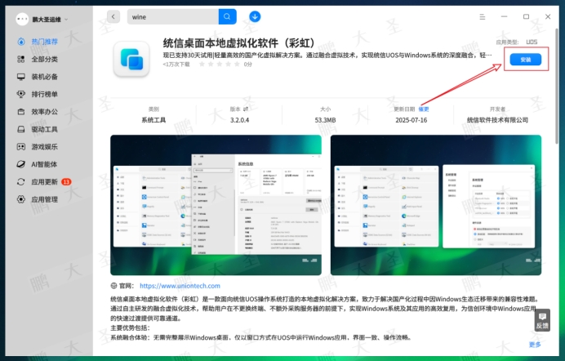565x361 pixels.
Task: Open the 反馈 feedback button
Action: point(542,320)
